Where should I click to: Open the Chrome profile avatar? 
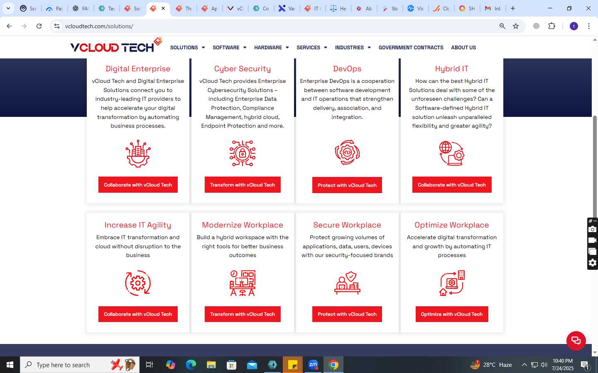[x=574, y=26]
